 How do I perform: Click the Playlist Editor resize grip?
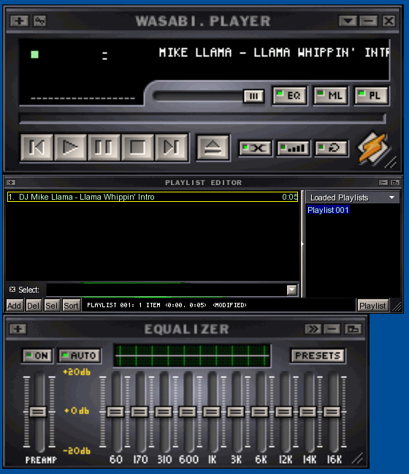[x=397, y=306]
